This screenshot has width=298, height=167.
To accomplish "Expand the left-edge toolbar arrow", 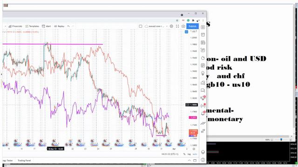I will coord(1,74).
